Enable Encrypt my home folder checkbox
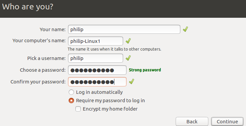Viewport: 246px width, 126px height. click(x=78, y=109)
